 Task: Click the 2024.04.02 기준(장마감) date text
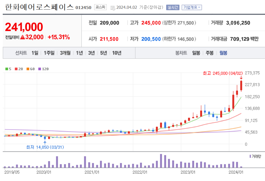click(140, 7)
